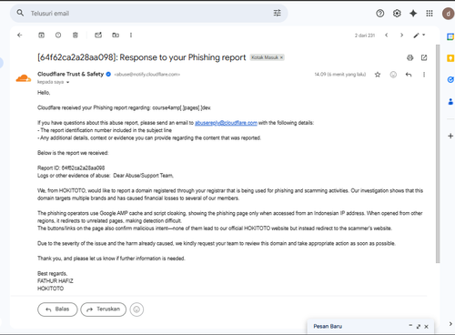Mark email as unread
Viewport: 455px width, 335px height.
click(x=98, y=36)
